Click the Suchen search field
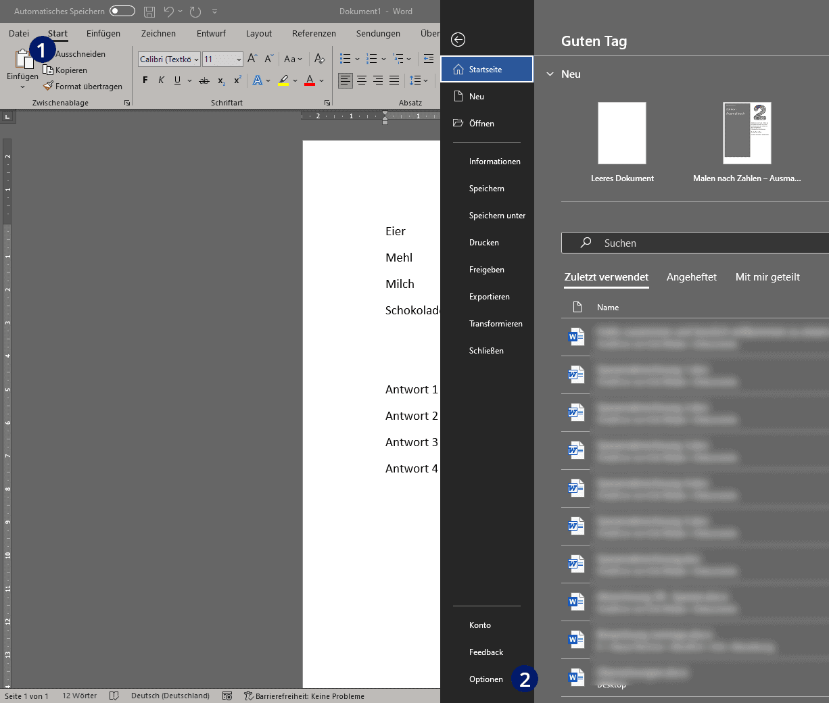This screenshot has height=703, width=829. (695, 243)
